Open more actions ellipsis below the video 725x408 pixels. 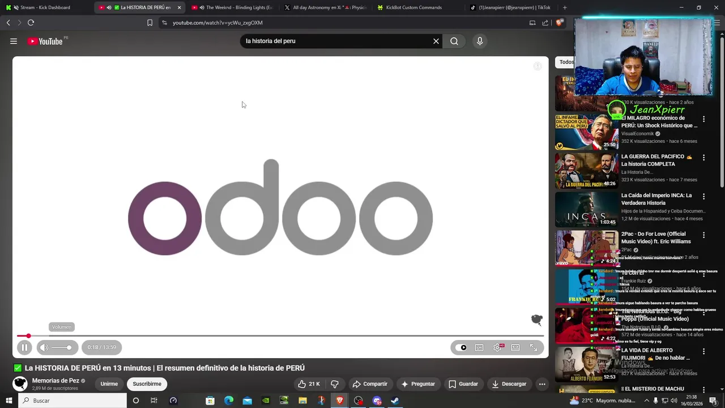coord(542,384)
